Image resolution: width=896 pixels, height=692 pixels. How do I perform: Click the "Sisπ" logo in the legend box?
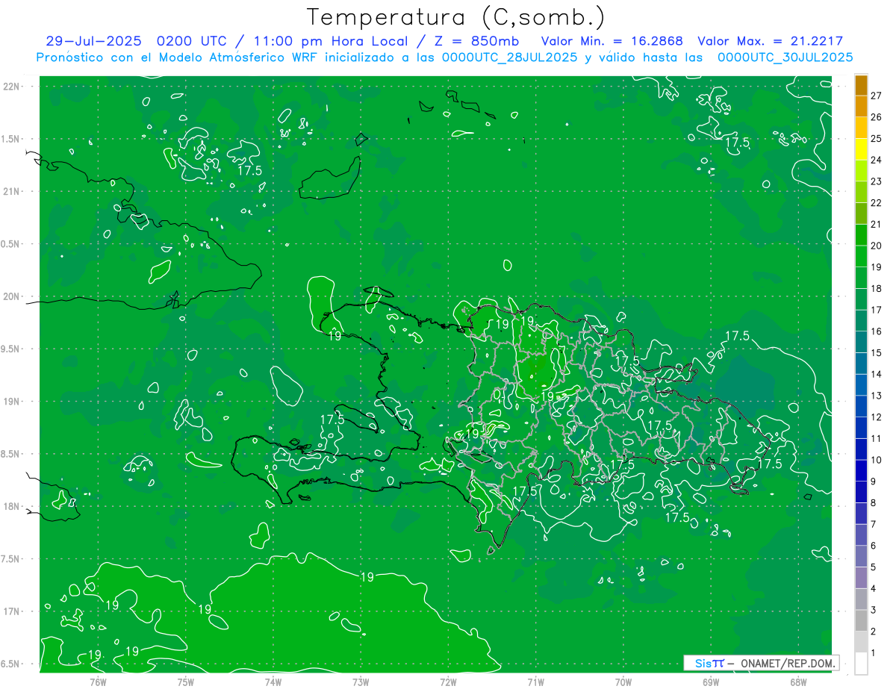[x=709, y=663]
